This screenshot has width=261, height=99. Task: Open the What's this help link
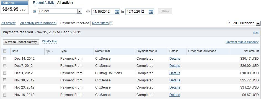click(x=50, y=42)
